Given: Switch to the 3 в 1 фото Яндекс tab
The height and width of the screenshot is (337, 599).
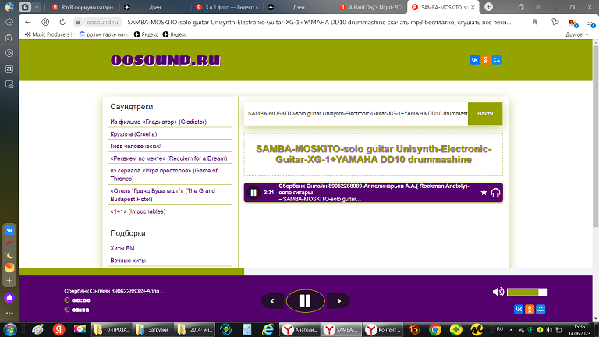Looking at the screenshot, I should pos(227,7).
